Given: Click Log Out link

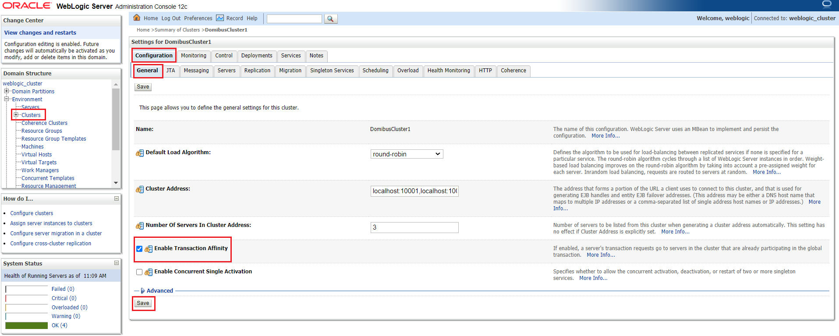Looking at the screenshot, I should click(x=171, y=18).
